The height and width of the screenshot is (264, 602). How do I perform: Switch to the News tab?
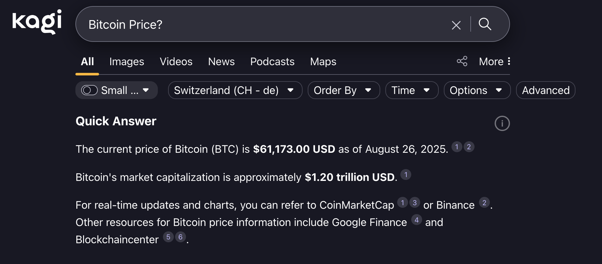click(221, 61)
